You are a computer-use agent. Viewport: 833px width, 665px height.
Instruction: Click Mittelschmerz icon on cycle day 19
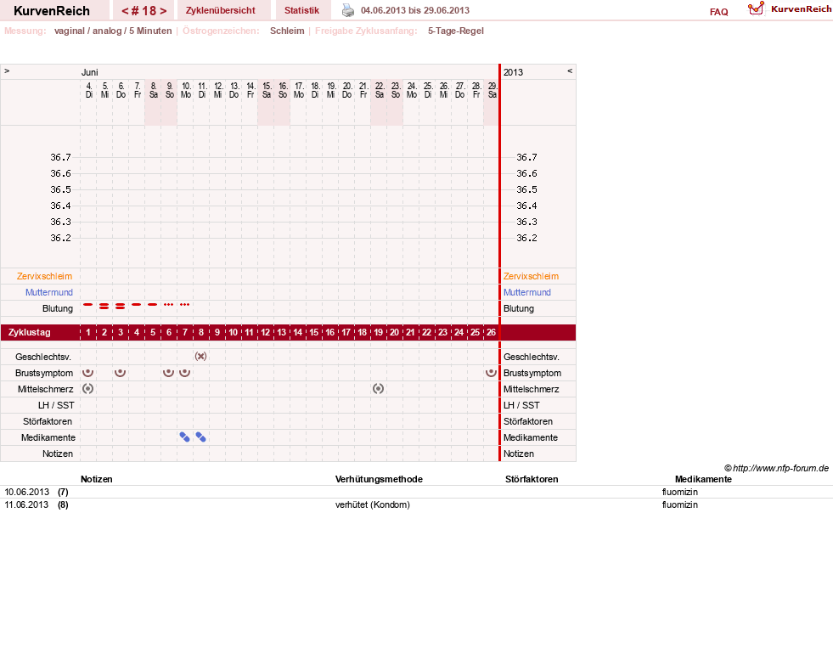click(x=378, y=388)
